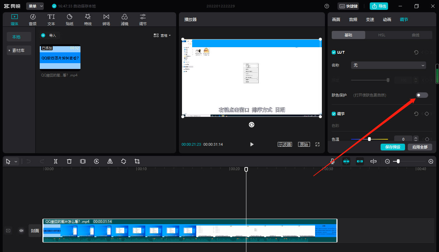439x252 pixels.
Task: Uncheck the LUT checkbox
Action: tap(334, 52)
